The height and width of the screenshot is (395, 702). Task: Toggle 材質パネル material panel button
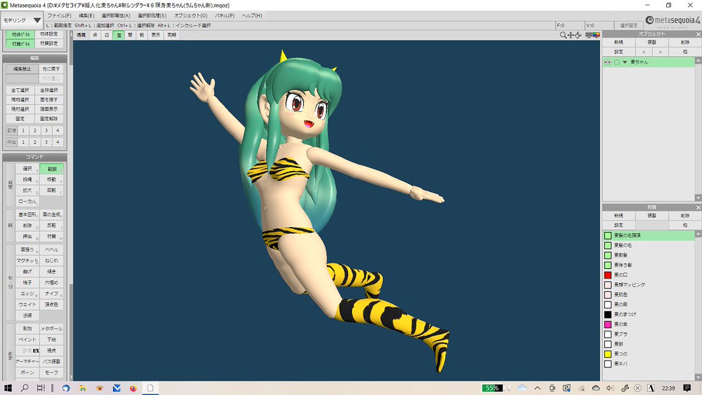coord(22,43)
